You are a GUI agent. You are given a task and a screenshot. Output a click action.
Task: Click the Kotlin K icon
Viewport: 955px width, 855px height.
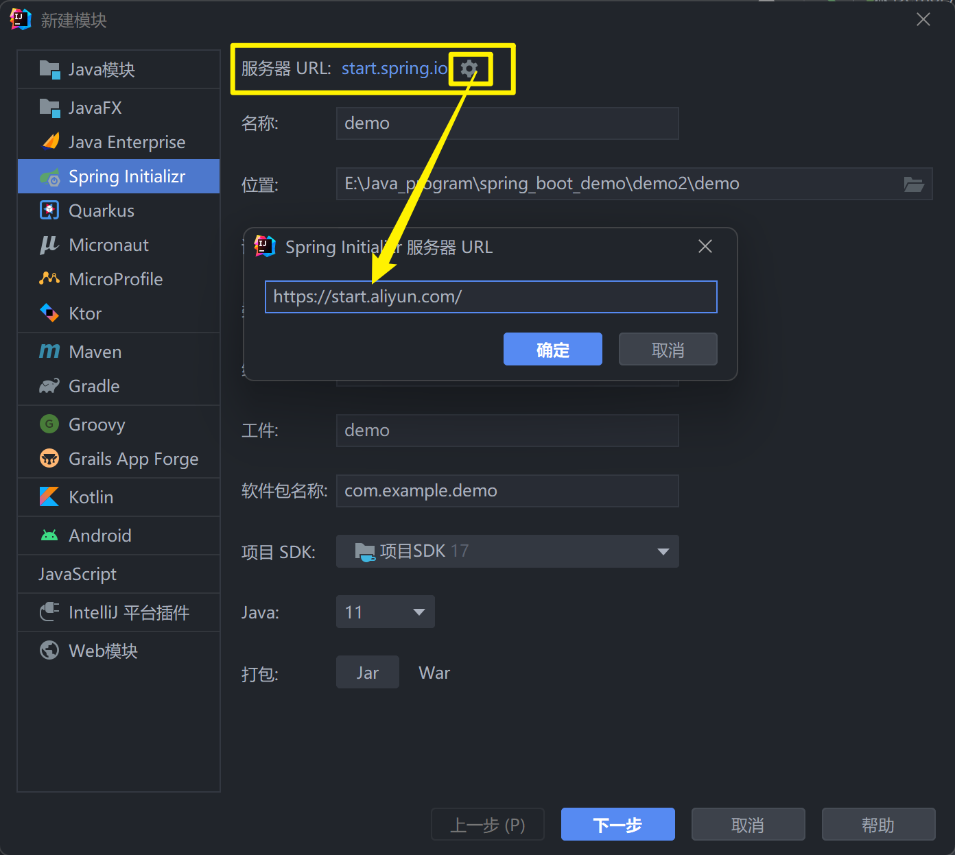[49, 496]
